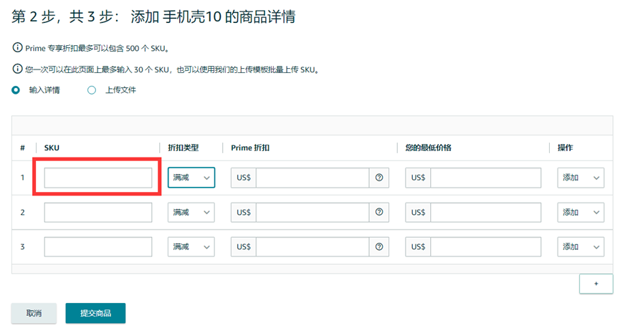Screen dimensions: 620x328
Task: Click the help icon in row 2 Prime discount
Action: click(x=379, y=212)
